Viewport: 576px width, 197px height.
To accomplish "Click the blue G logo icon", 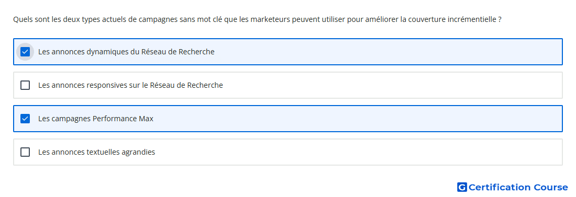I will click(462, 188).
